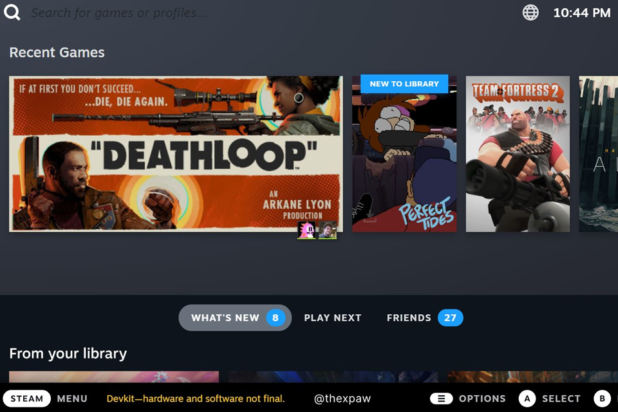Image resolution: width=618 pixels, height=412 pixels.
Task: Click the Options hamburger button icon
Action: [x=441, y=398]
